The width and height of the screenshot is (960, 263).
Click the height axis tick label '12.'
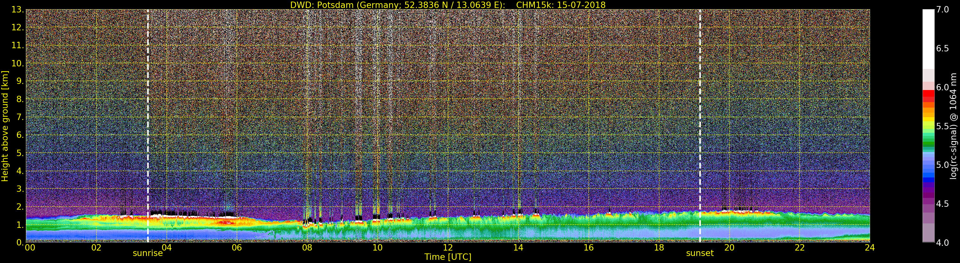(18, 27)
